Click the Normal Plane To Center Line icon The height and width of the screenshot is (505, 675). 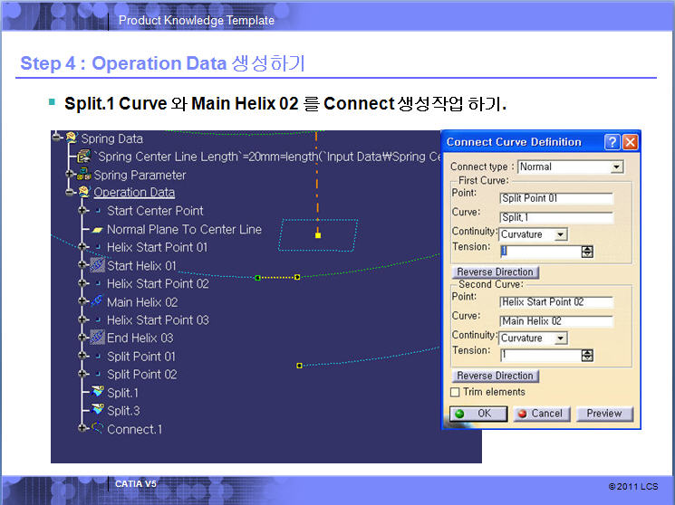(x=97, y=229)
